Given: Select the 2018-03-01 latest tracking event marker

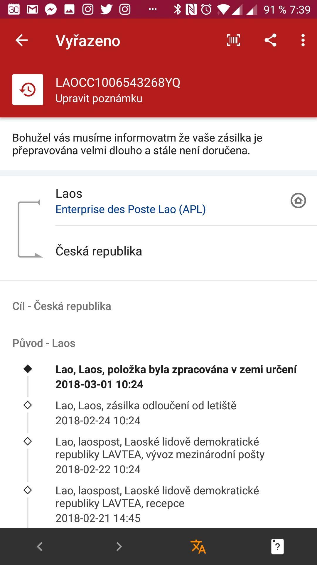Looking at the screenshot, I should 28,369.
